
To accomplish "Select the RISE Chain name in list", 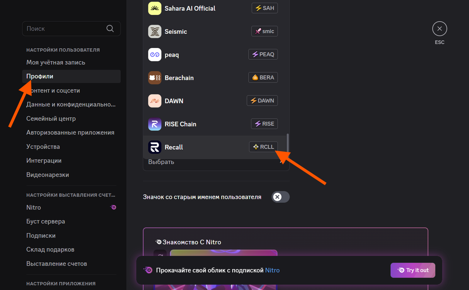I will [181, 124].
